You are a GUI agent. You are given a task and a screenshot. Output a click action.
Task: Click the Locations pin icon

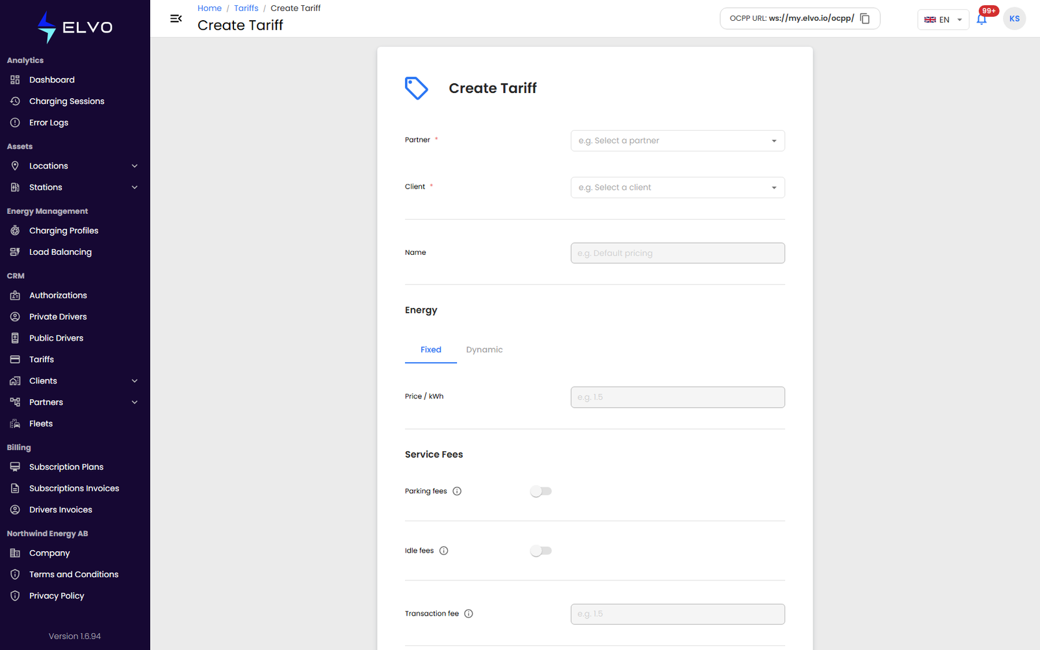(x=15, y=166)
